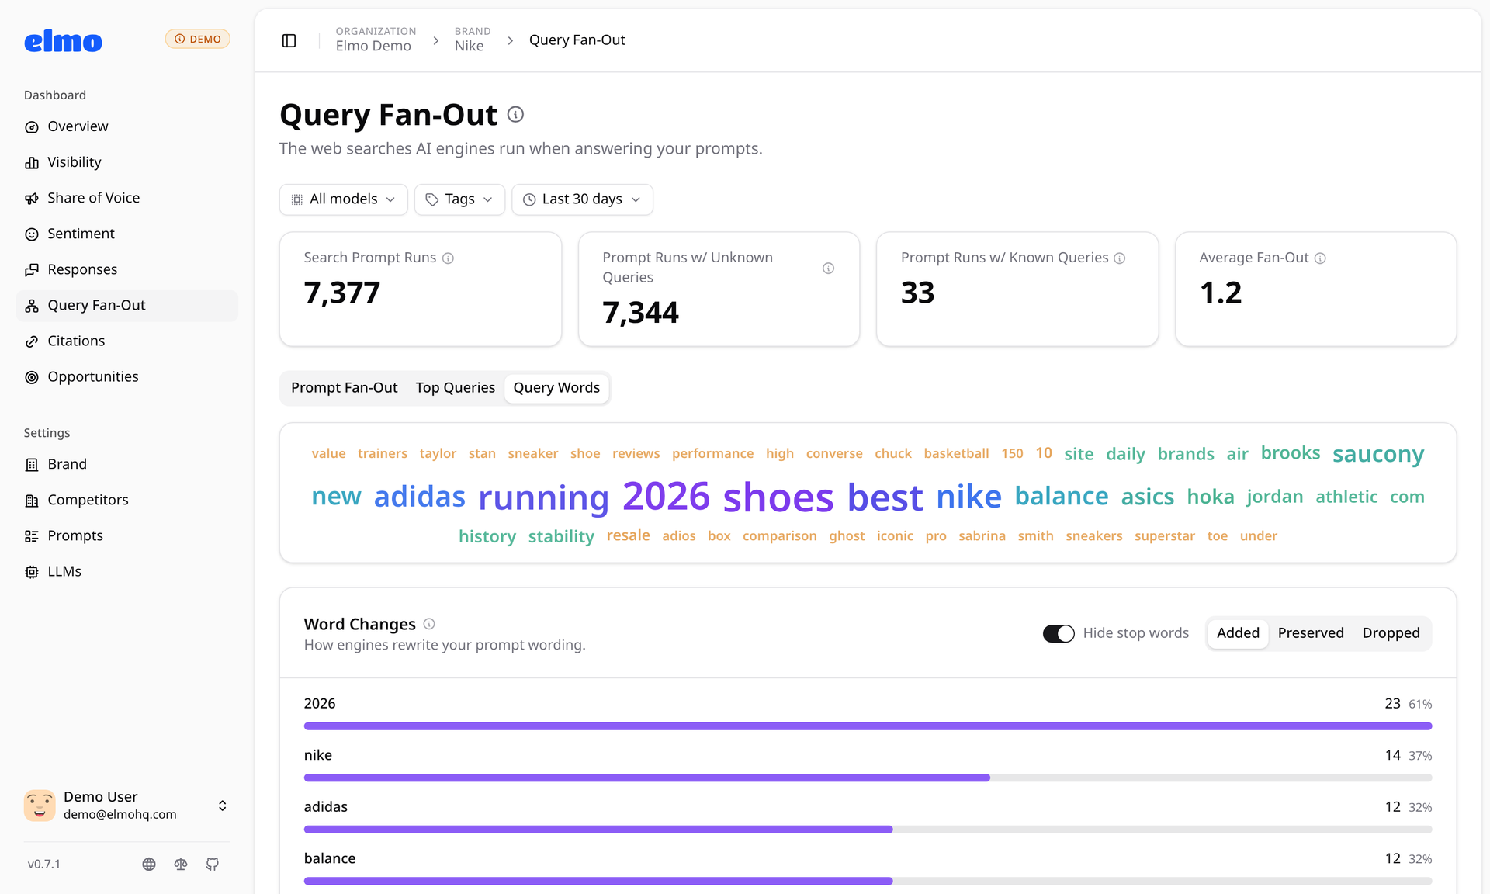The height and width of the screenshot is (894, 1490).
Task: Open Citations in the sidebar
Action: (x=126, y=341)
